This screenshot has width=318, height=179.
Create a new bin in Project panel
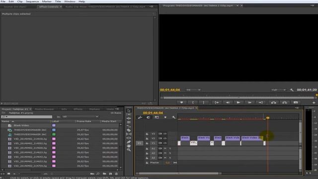click(104, 174)
